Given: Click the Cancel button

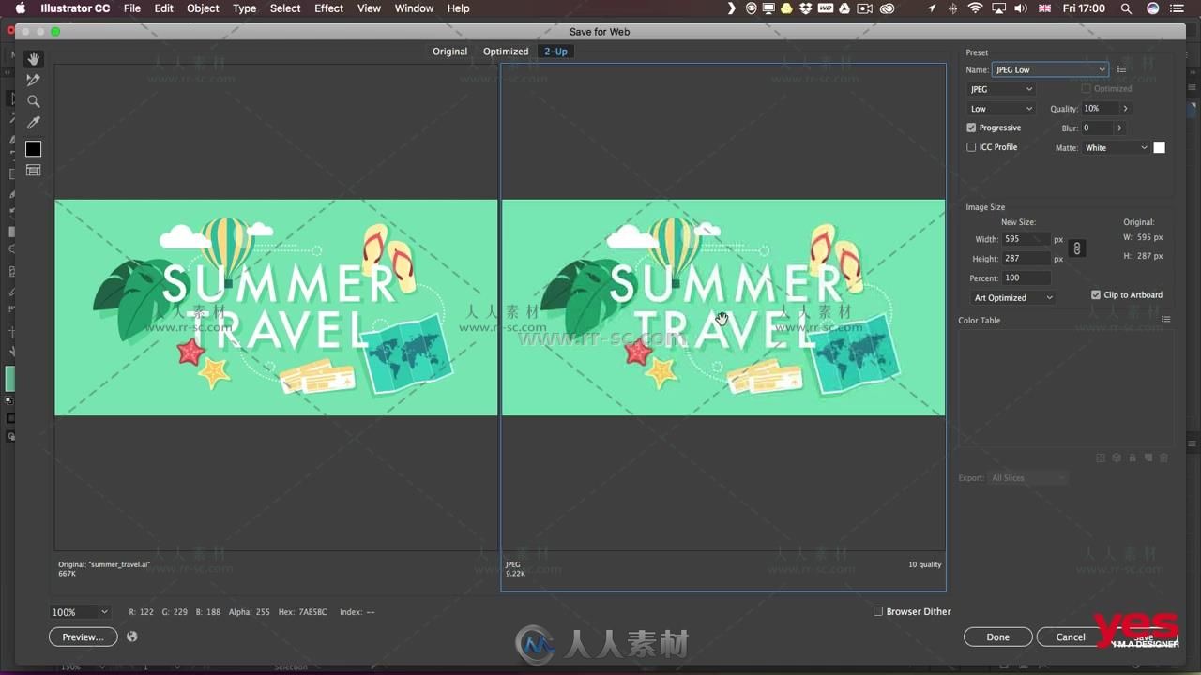Looking at the screenshot, I should [1071, 637].
